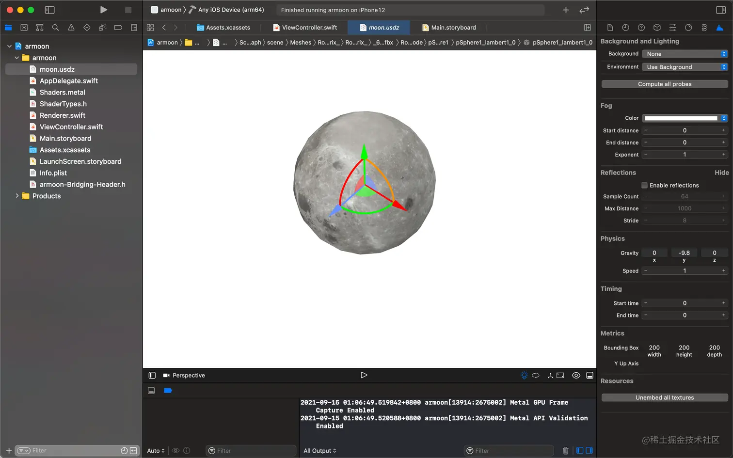Screen dimensions: 733x458
Task: Open the attributes inspector sliders icon
Action: [x=672, y=28]
